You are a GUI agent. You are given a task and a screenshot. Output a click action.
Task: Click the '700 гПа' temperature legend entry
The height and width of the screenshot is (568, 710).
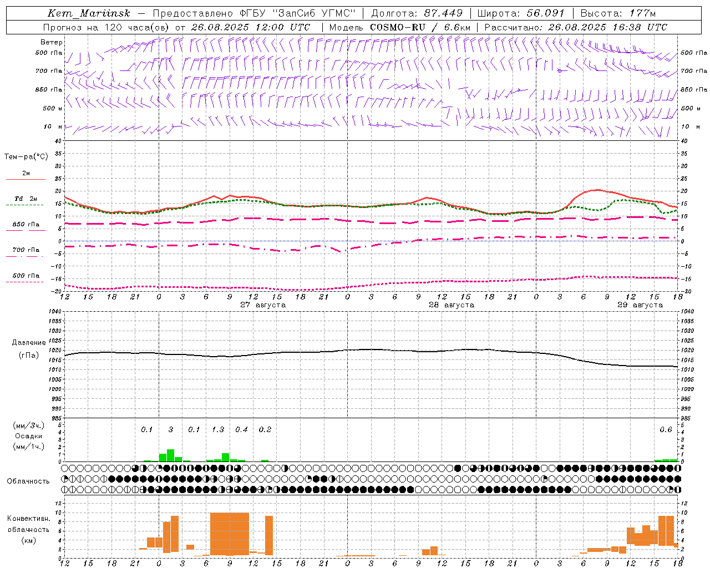[26, 250]
